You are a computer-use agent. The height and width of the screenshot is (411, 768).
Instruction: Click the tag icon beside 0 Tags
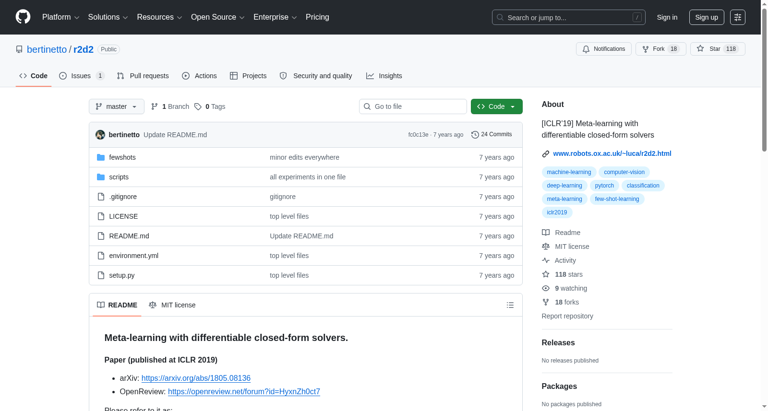pos(198,106)
